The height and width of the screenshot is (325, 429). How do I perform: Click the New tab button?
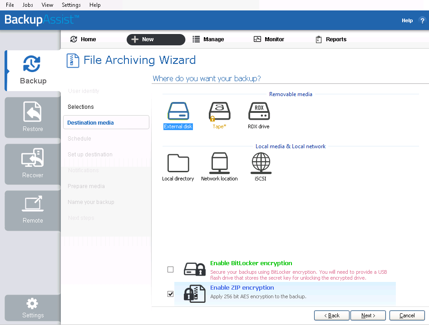click(x=156, y=39)
